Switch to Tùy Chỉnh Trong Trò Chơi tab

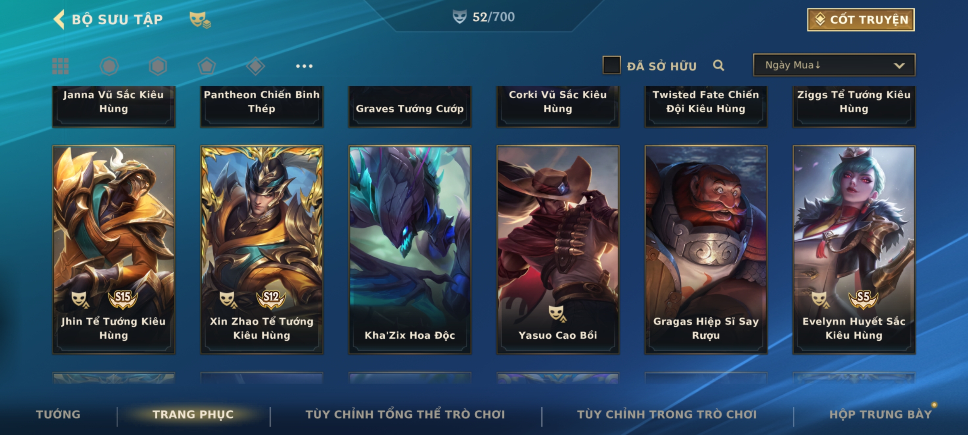[x=667, y=414]
